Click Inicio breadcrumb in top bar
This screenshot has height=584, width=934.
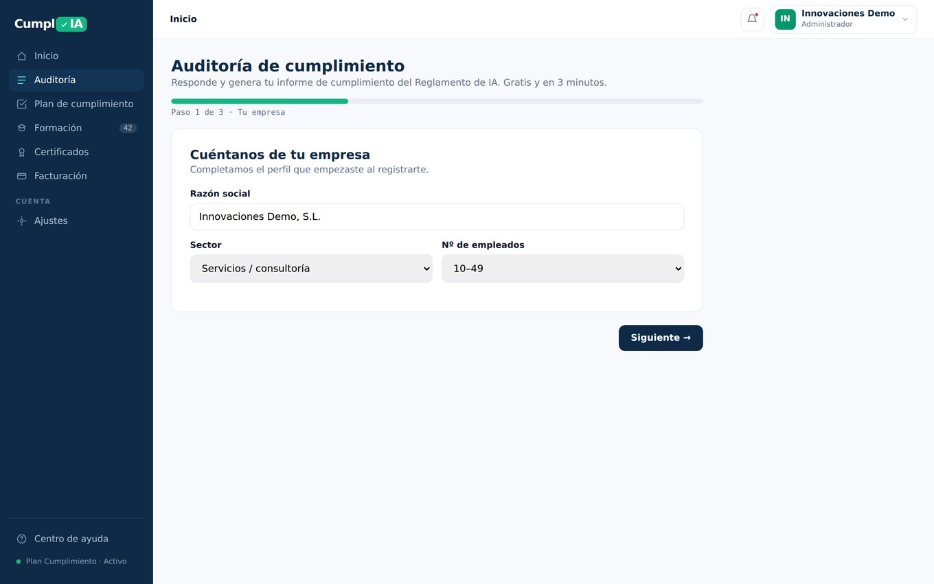(x=183, y=19)
